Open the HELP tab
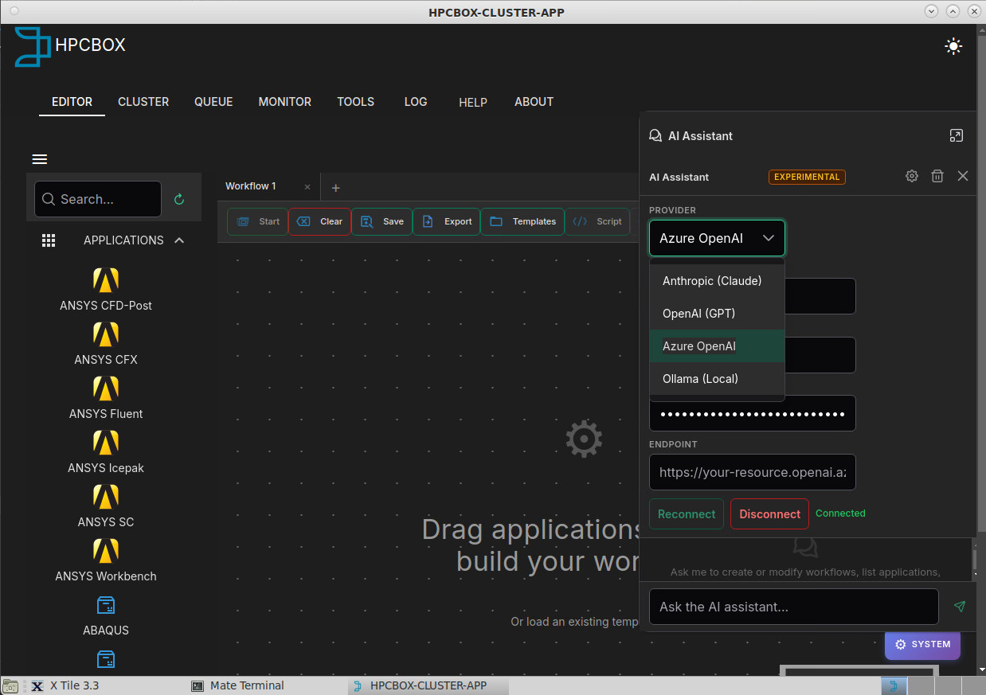 coord(473,103)
